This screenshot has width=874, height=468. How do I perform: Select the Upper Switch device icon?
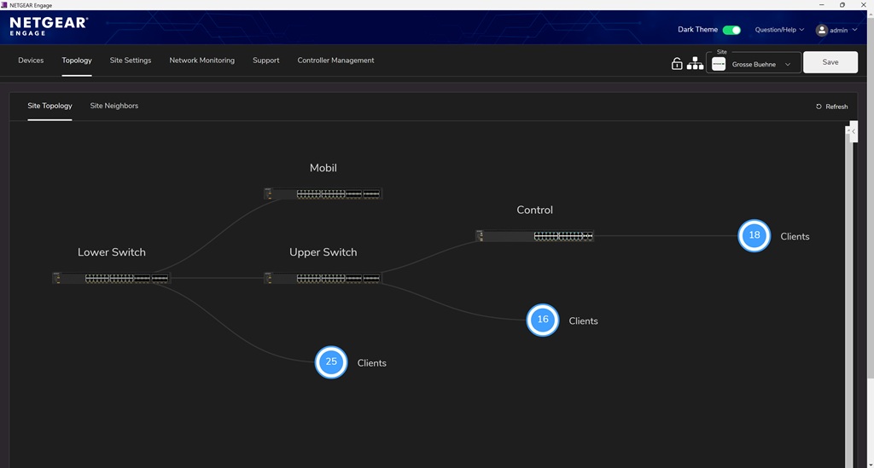coord(323,278)
